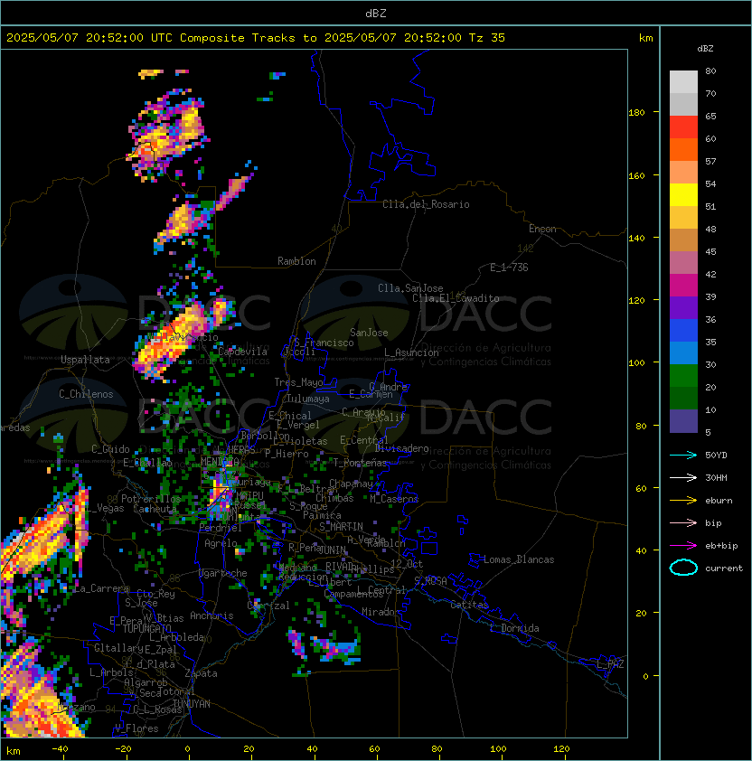
Task: Click the 'Tres_Mayo' map label
Action: coord(298,382)
